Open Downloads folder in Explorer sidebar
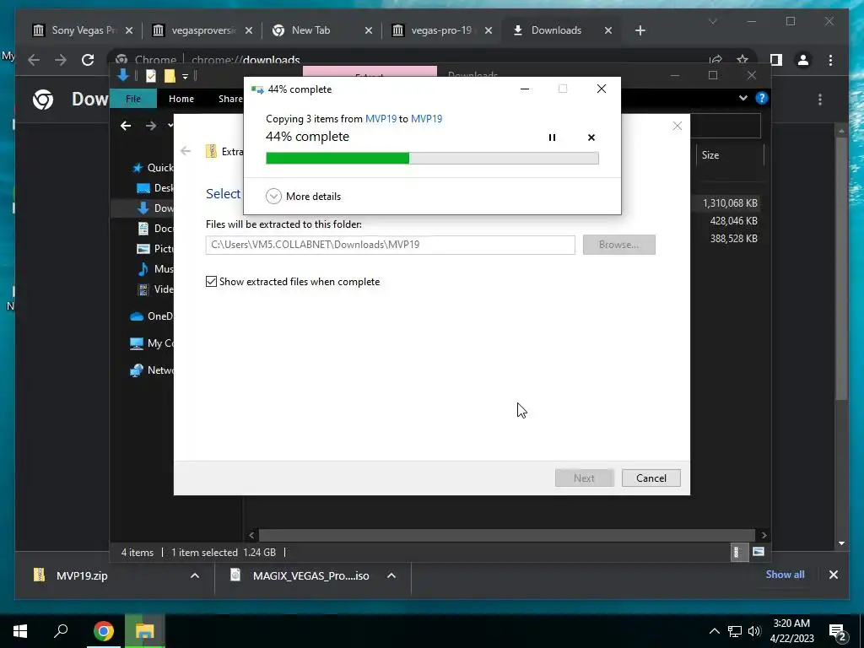 [155, 208]
